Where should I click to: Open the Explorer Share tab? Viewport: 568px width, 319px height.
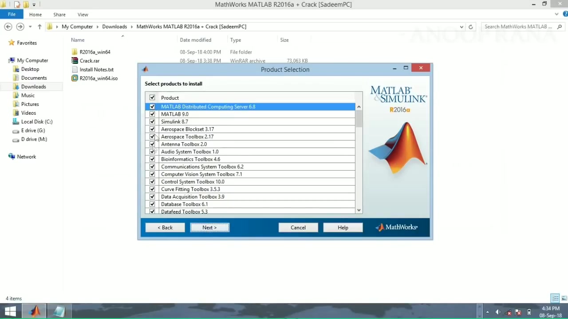click(59, 15)
